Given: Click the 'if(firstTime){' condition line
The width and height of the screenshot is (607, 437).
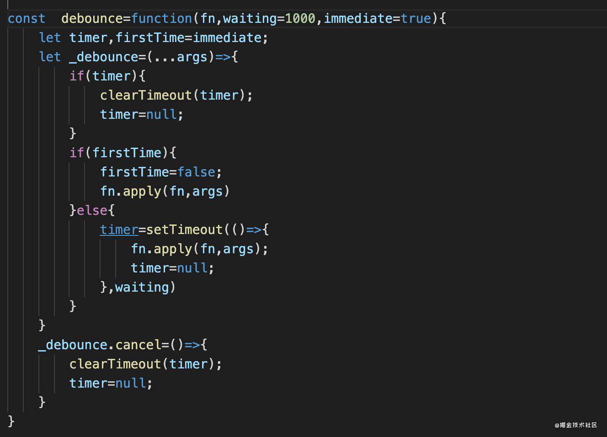Looking at the screenshot, I should (x=123, y=153).
